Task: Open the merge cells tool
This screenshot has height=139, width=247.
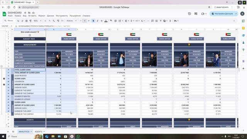Action: 120,21
